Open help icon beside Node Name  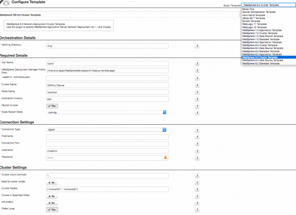tap(197, 92)
